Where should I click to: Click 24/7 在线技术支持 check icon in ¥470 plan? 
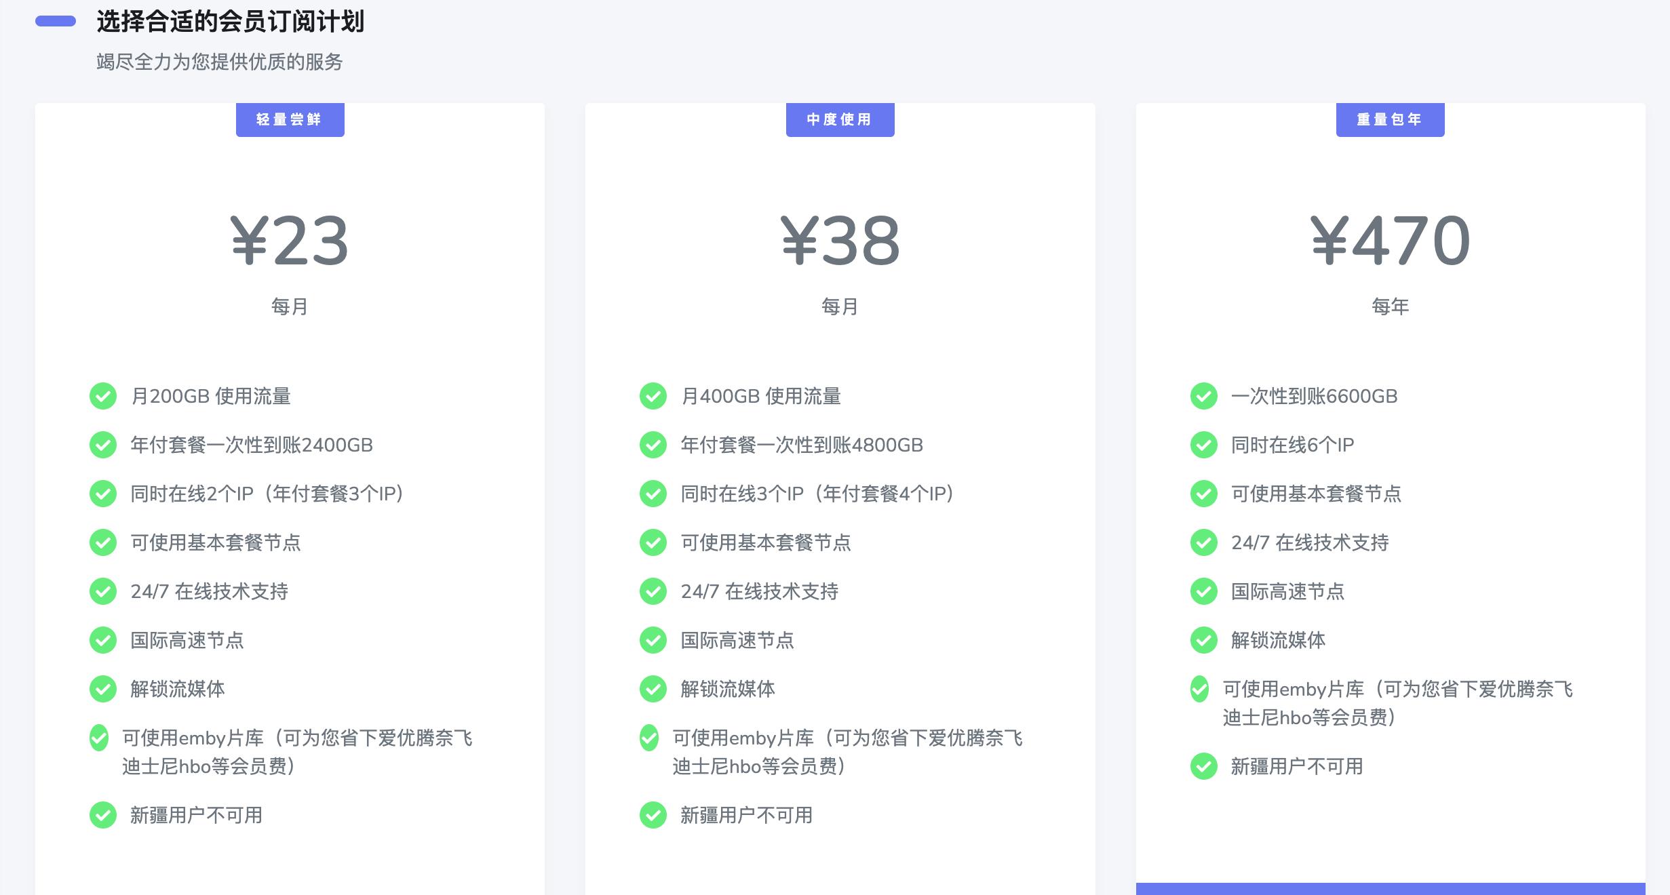coord(1204,542)
